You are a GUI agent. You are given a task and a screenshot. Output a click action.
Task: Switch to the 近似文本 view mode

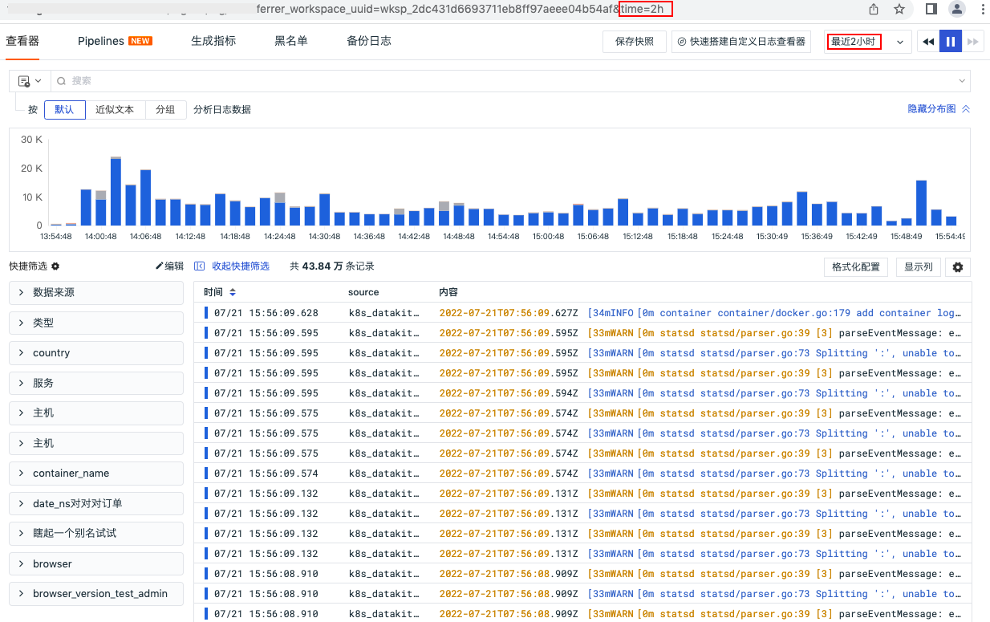pyautogui.click(x=115, y=110)
